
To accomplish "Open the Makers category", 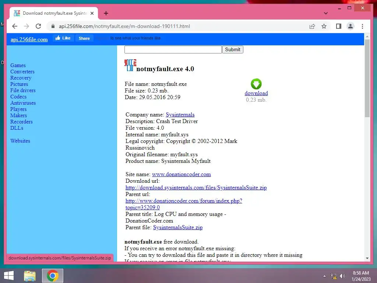I will (x=18, y=115).
